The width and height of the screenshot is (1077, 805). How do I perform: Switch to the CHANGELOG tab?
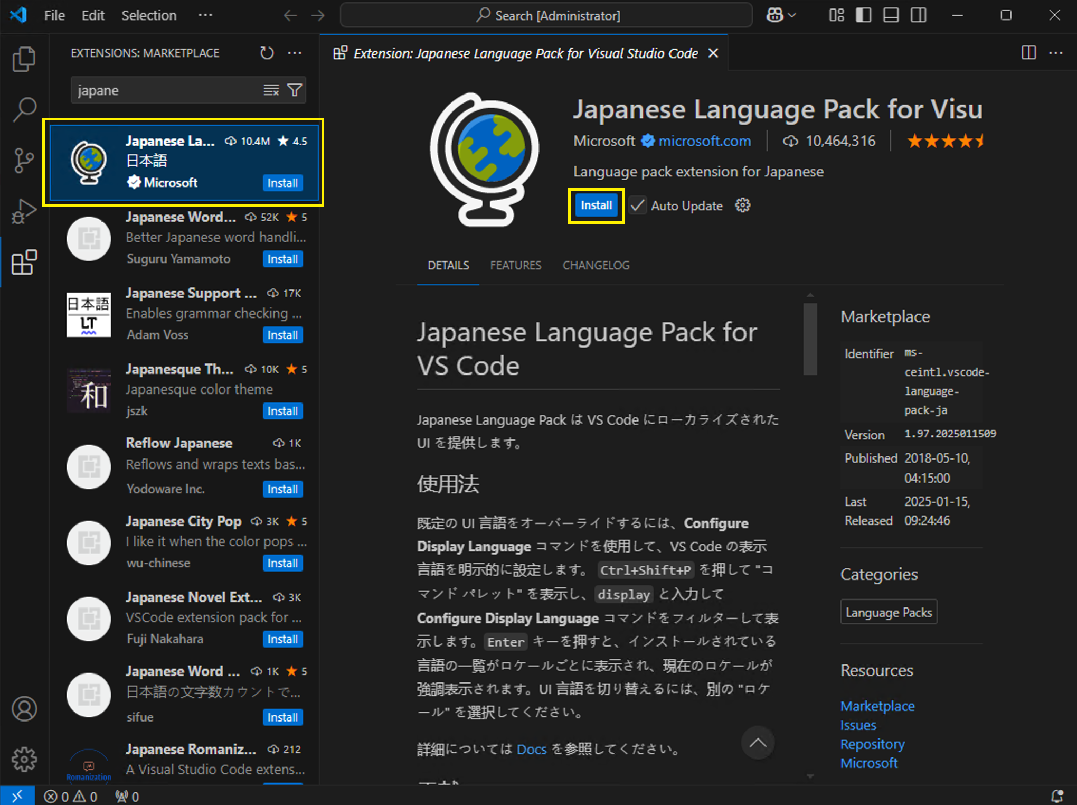click(596, 265)
